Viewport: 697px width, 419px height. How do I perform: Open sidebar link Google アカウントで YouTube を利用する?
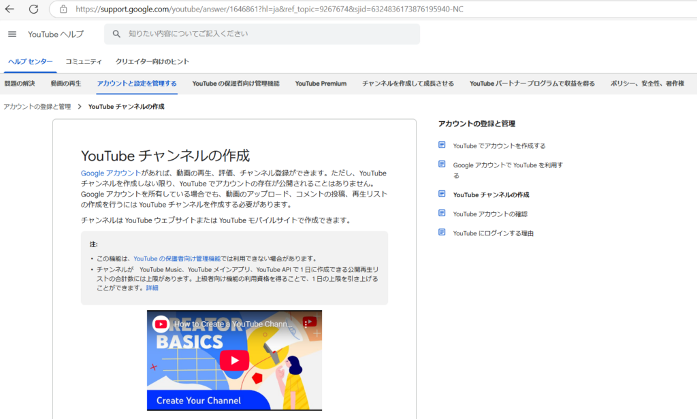coord(508,170)
